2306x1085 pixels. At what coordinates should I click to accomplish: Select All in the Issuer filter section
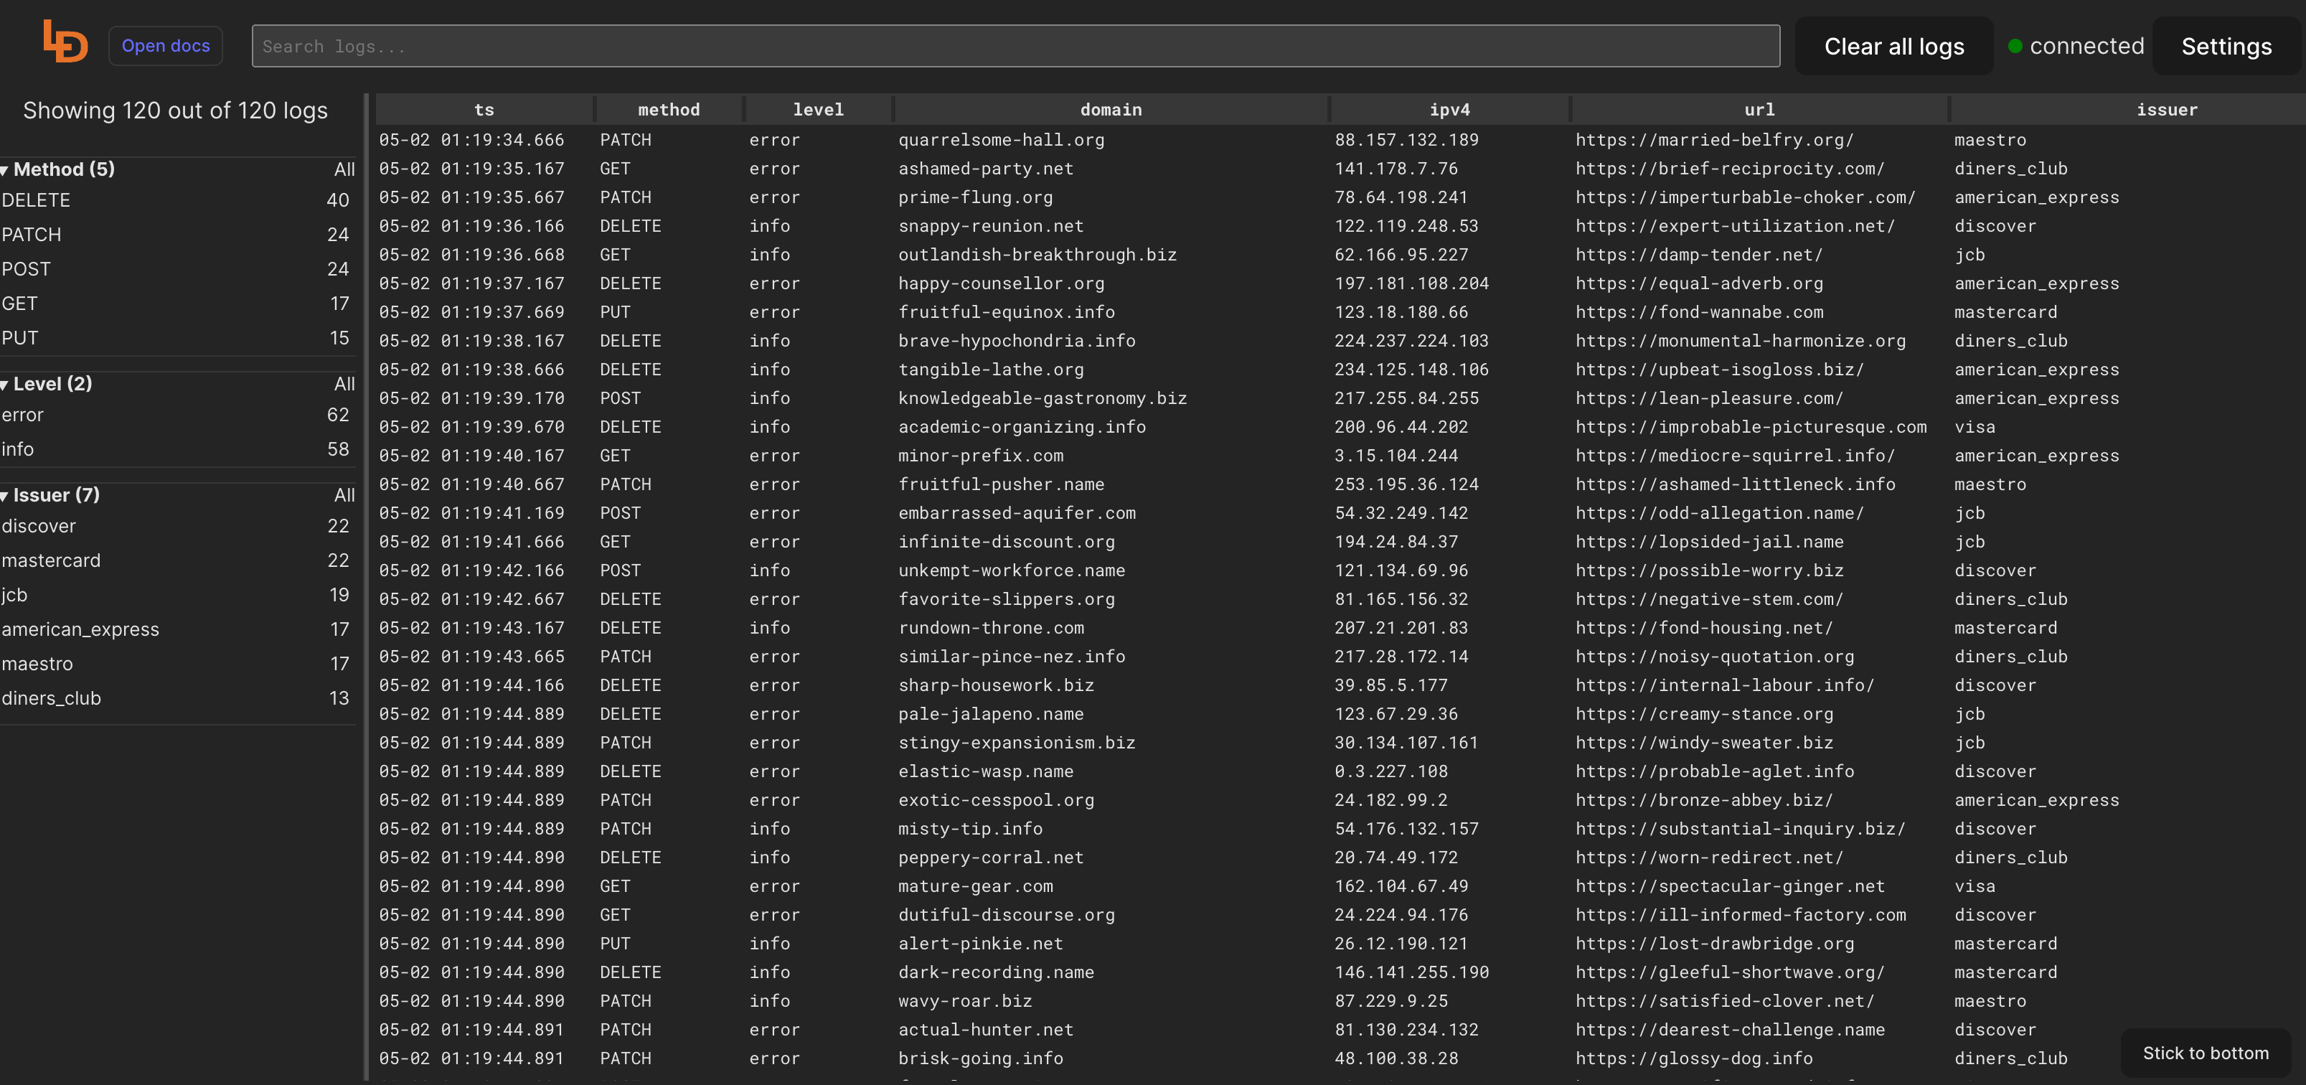tap(344, 496)
